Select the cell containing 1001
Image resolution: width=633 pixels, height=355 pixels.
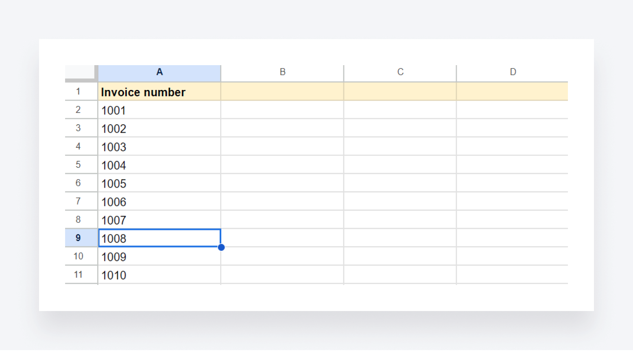click(x=159, y=110)
